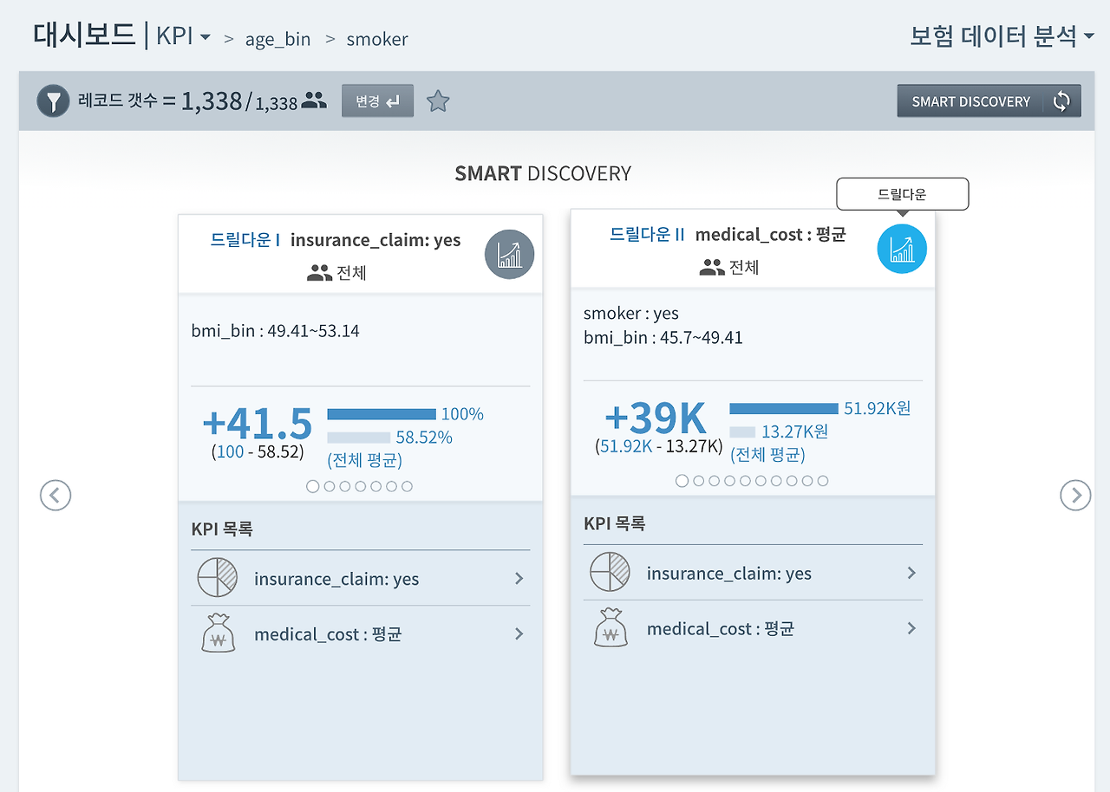This screenshot has height=792, width=1110.
Task: Select first pagination dot in 드릴다운 II card
Action: [682, 481]
